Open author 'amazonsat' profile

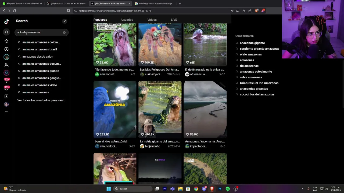coord(107,74)
